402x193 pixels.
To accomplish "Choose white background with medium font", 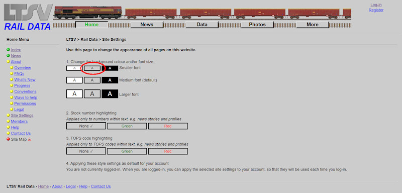I will [x=74, y=80].
